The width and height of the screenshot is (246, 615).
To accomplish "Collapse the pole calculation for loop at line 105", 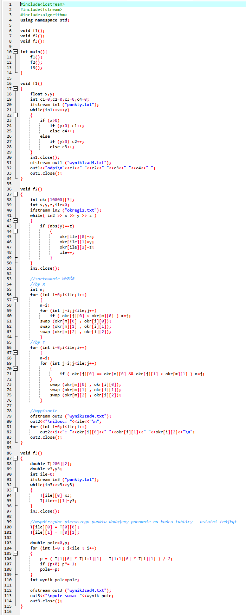I will [15, 553].
